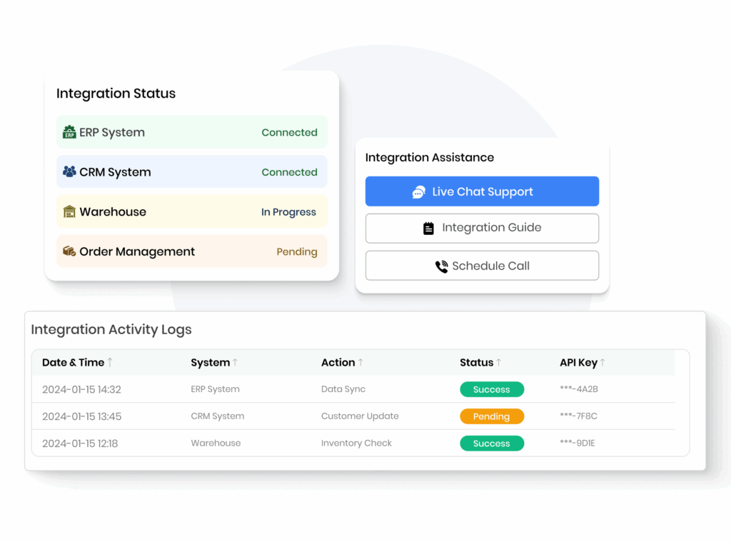Viewport: 731px width, 542px height.
Task: Open Live Chat Support
Action: click(482, 191)
